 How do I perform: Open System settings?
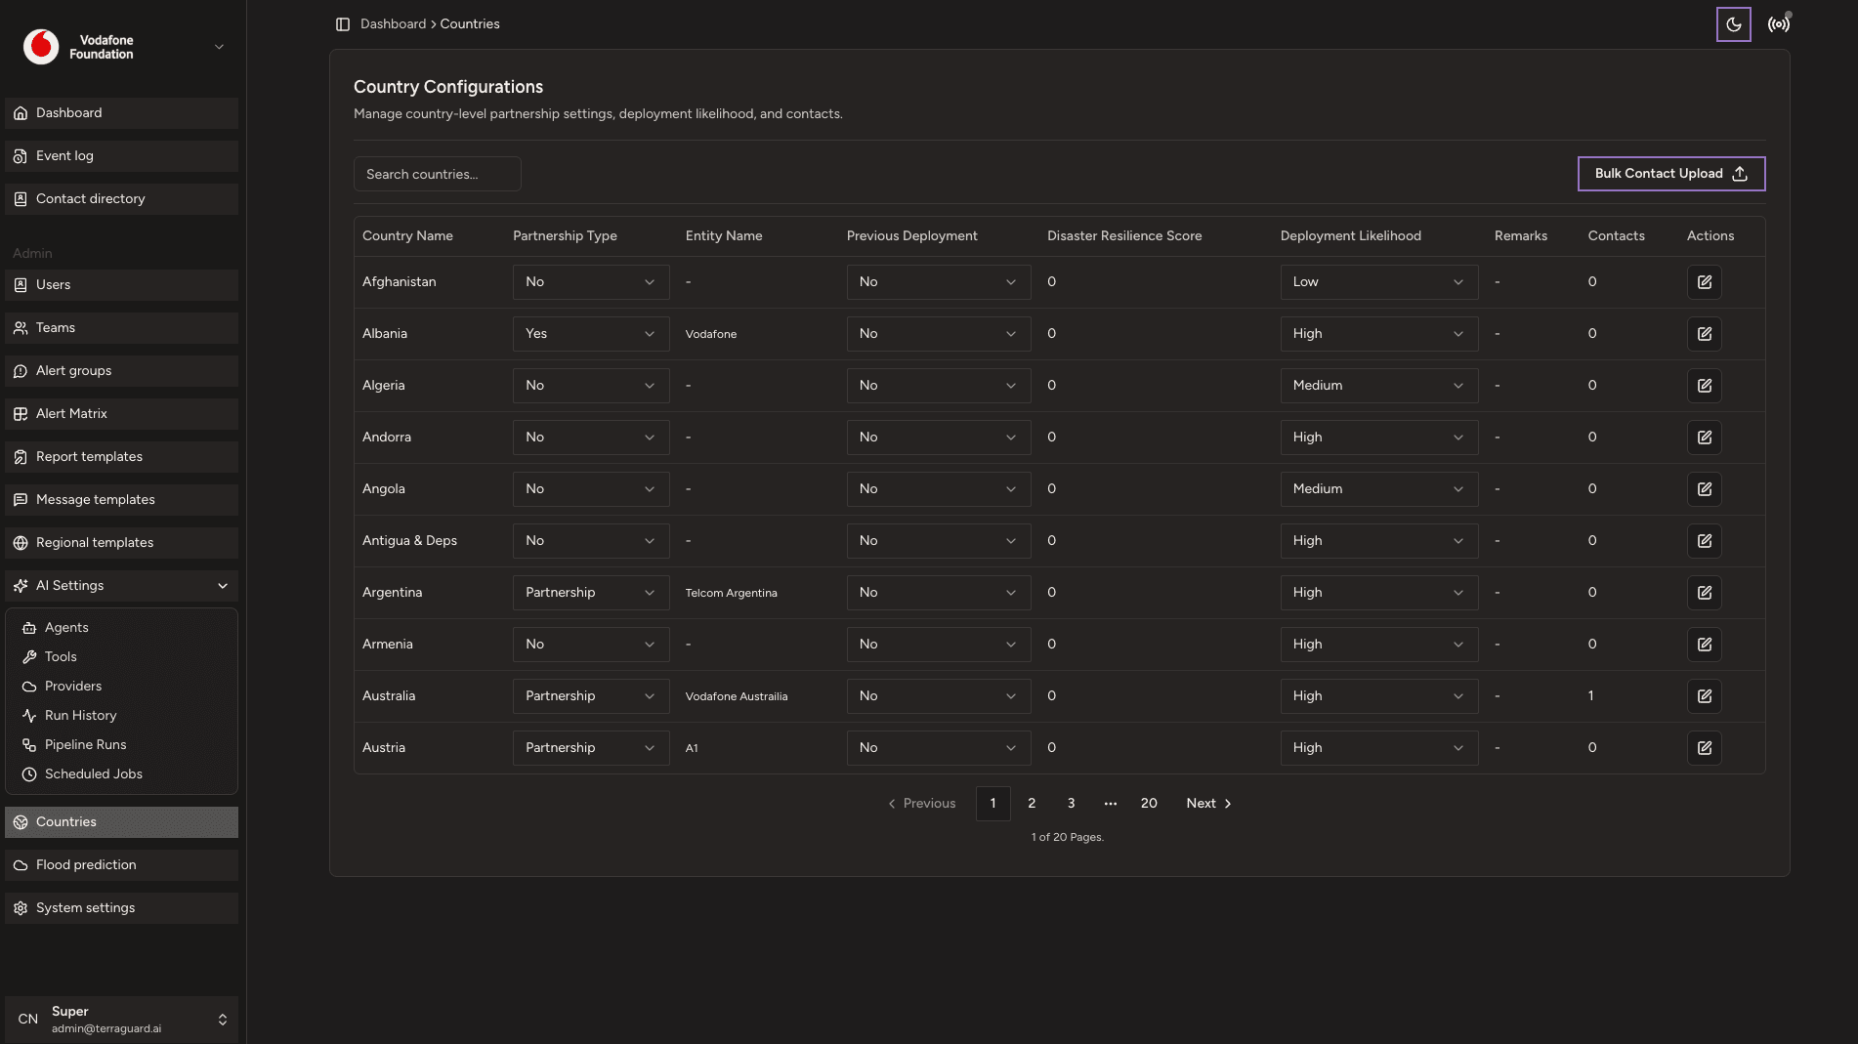click(121, 908)
